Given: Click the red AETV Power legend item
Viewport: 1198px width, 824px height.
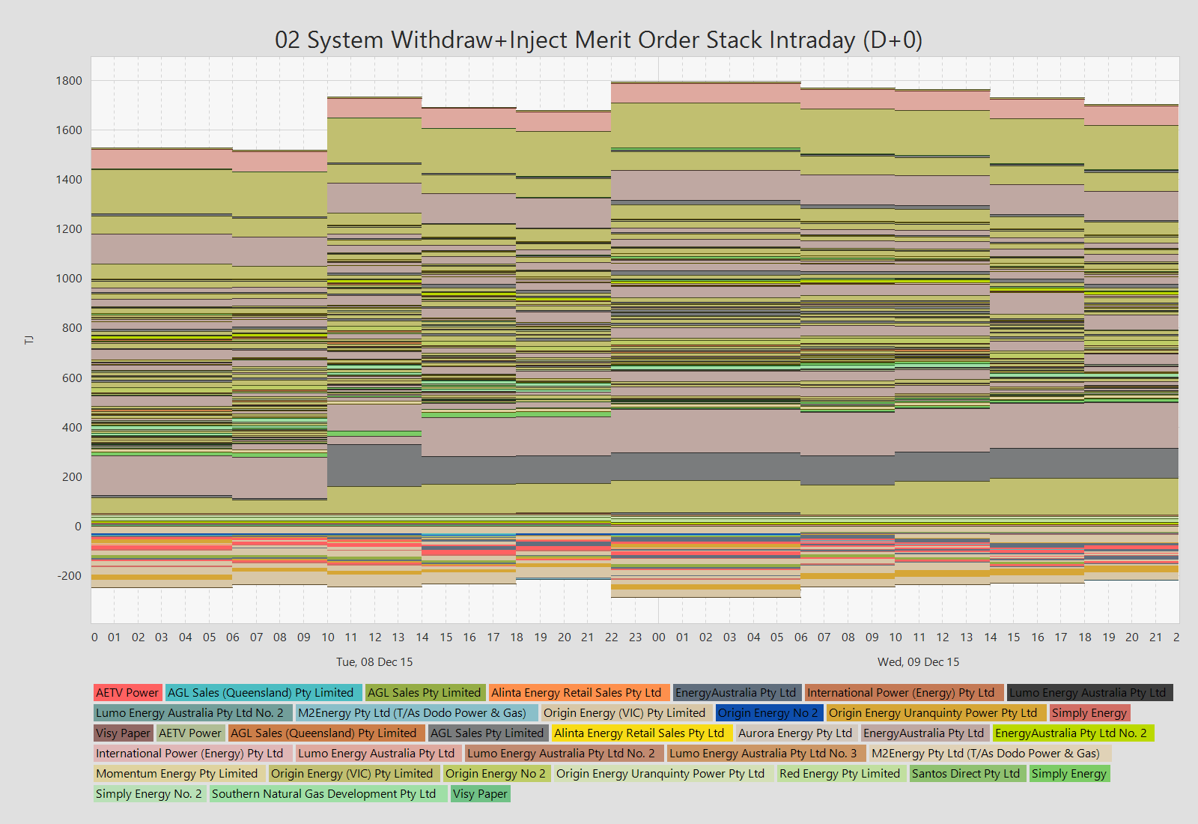Looking at the screenshot, I should tap(127, 693).
